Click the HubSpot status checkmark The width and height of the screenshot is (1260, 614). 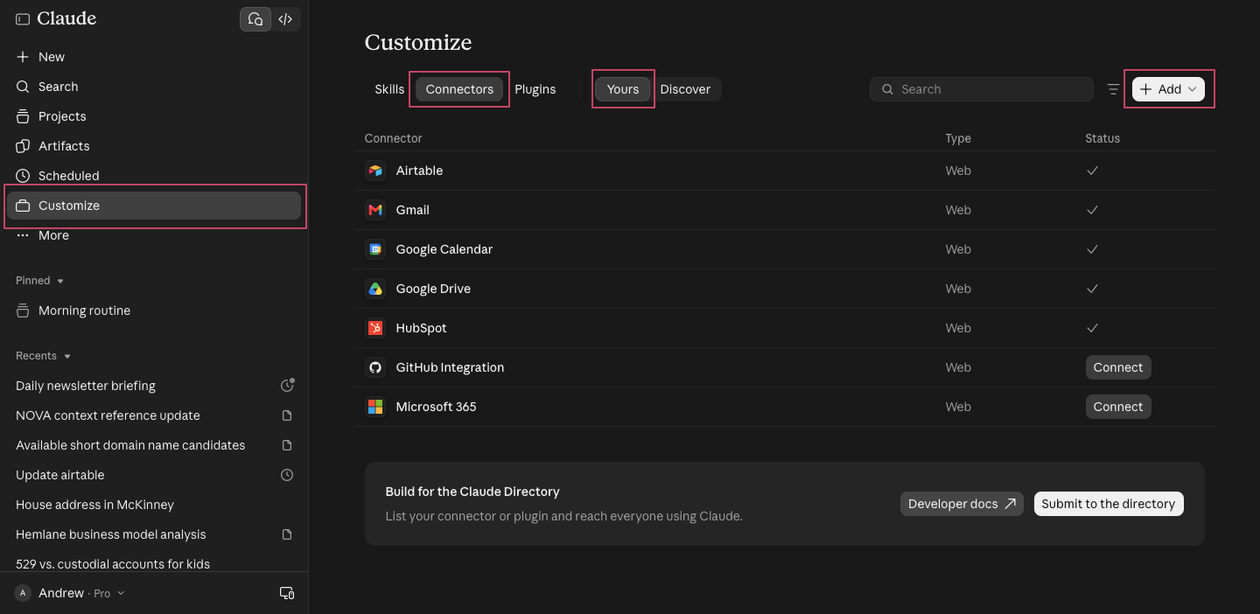(1092, 328)
